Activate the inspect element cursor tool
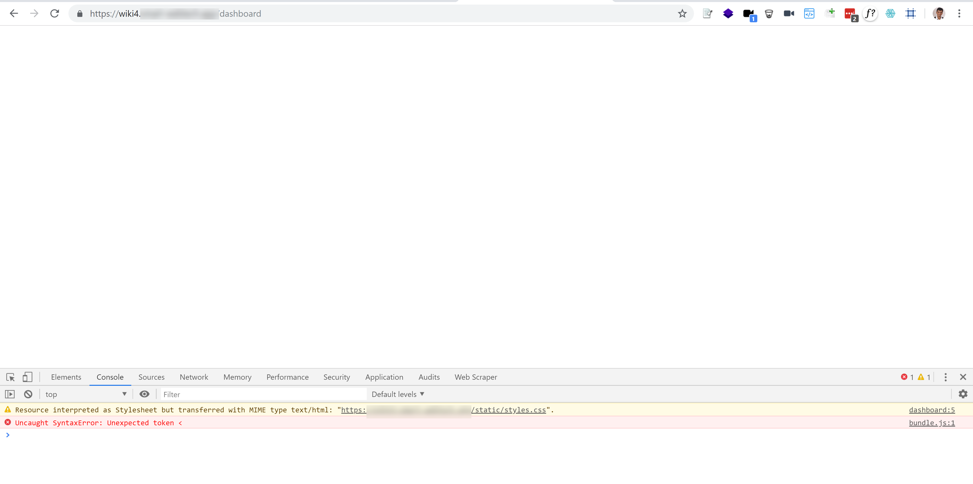Image resolution: width=973 pixels, height=484 pixels. click(10, 377)
